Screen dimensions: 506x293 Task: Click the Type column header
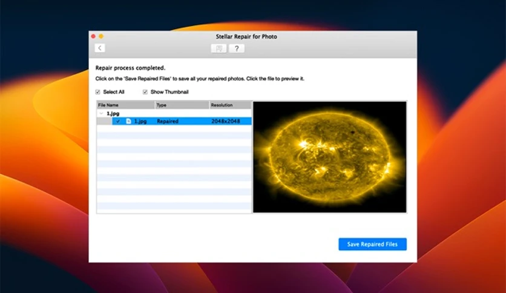[182, 105]
